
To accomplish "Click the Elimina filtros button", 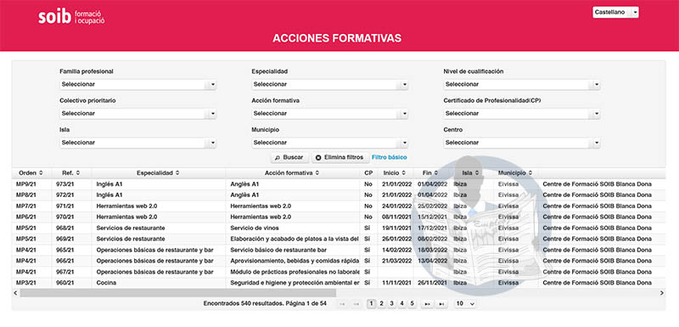I will pos(340,158).
